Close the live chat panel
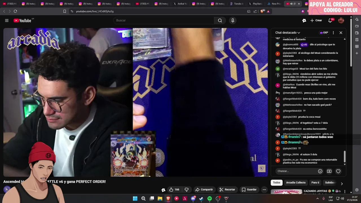The image size is (361, 203). click(341, 33)
